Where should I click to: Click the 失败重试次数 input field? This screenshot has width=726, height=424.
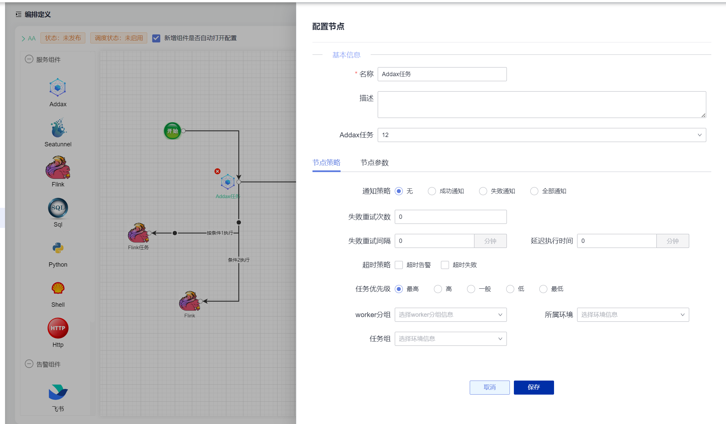coord(450,217)
